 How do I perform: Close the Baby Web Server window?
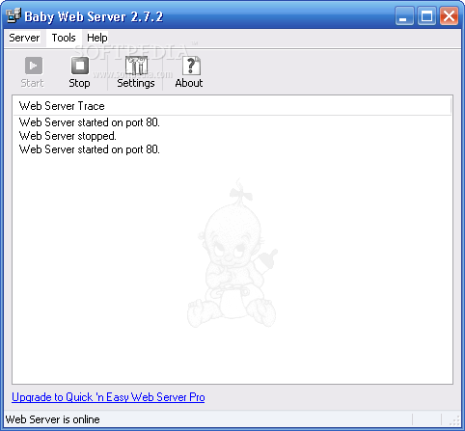point(449,15)
